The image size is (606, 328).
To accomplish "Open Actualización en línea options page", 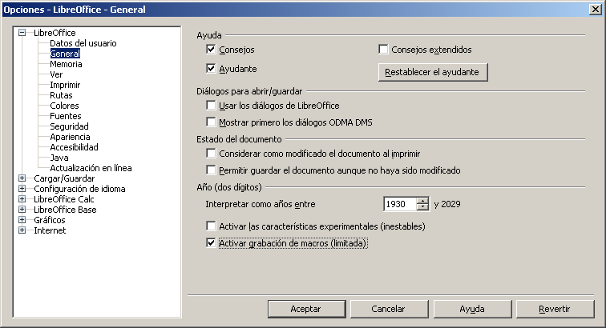I will (91, 168).
